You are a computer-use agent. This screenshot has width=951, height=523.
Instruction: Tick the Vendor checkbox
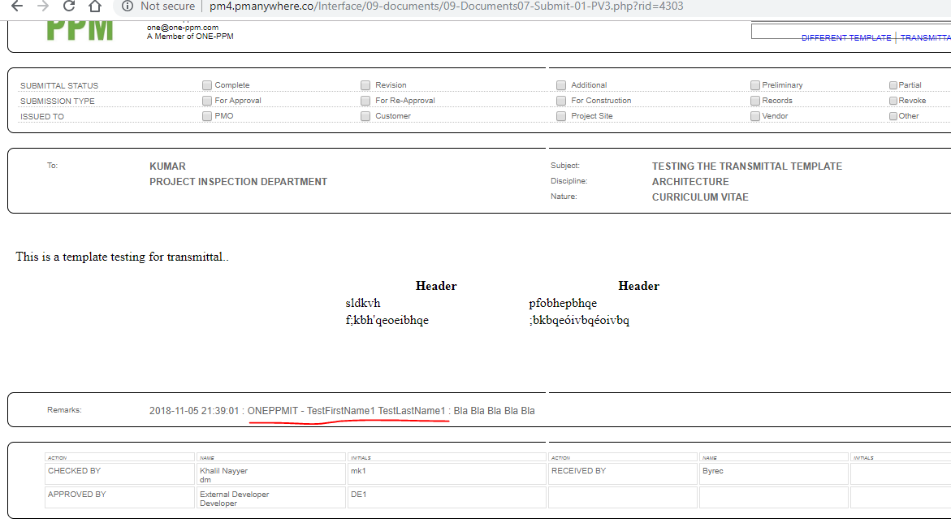755,116
